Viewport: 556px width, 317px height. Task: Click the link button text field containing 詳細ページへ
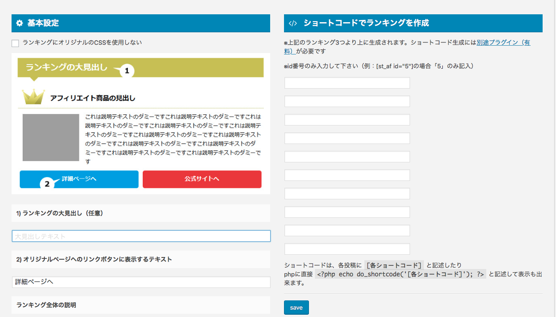coord(141,282)
